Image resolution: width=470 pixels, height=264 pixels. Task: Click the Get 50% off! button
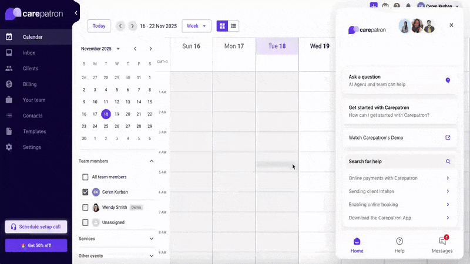[36, 245]
